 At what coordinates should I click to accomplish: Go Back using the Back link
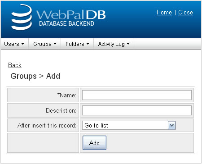tap(15, 65)
